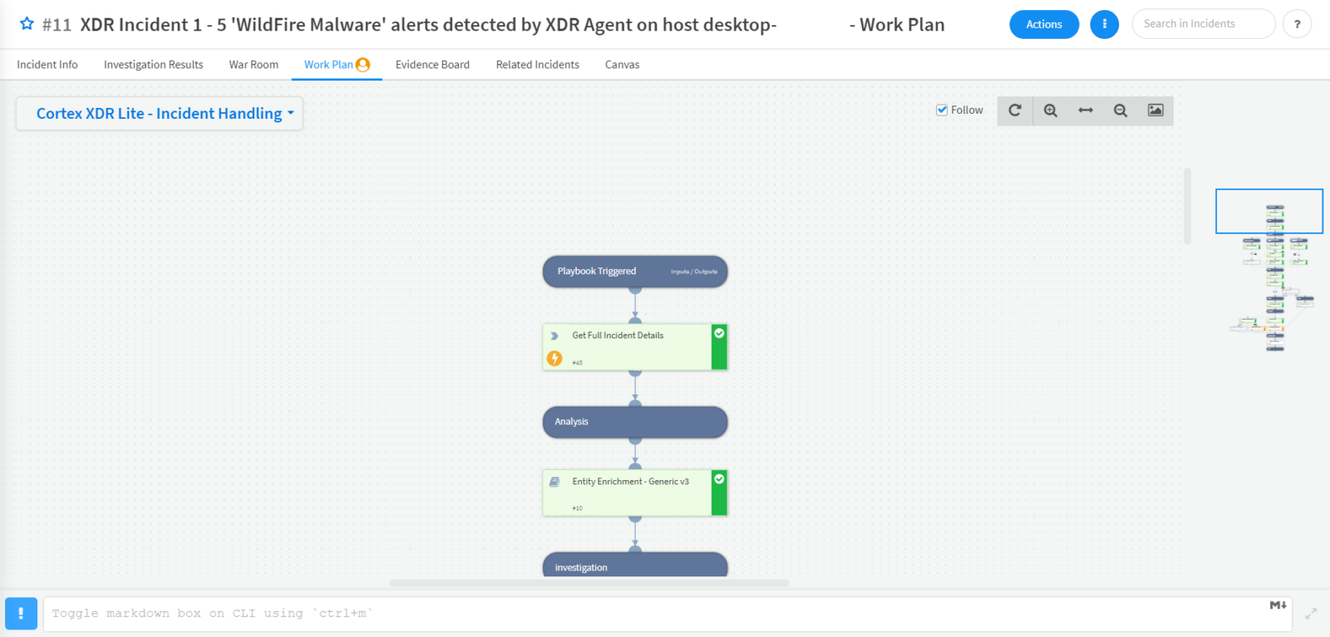The height and width of the screenshot is (637, 1330).
Task: Click the book icon on Entity Enrichment - Generic v3
Action: click(554, 482)
